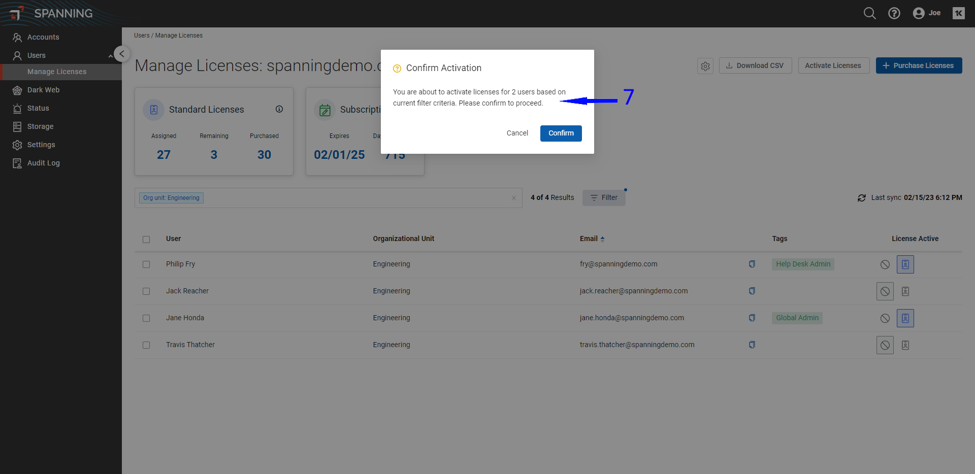975x474 pixels.
Task: Click Purchase Licenses button
Action: click(919, 65)
